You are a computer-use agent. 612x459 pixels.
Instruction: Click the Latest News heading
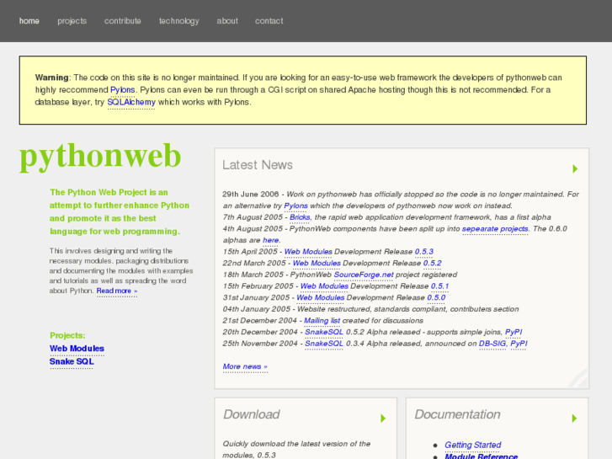(x=258, y=165)
